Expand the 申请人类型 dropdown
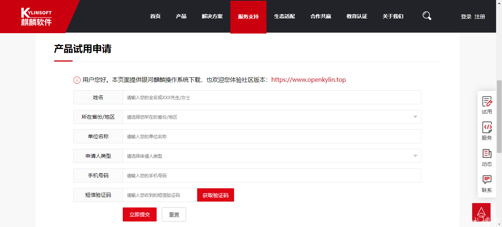 click(272, 156)
